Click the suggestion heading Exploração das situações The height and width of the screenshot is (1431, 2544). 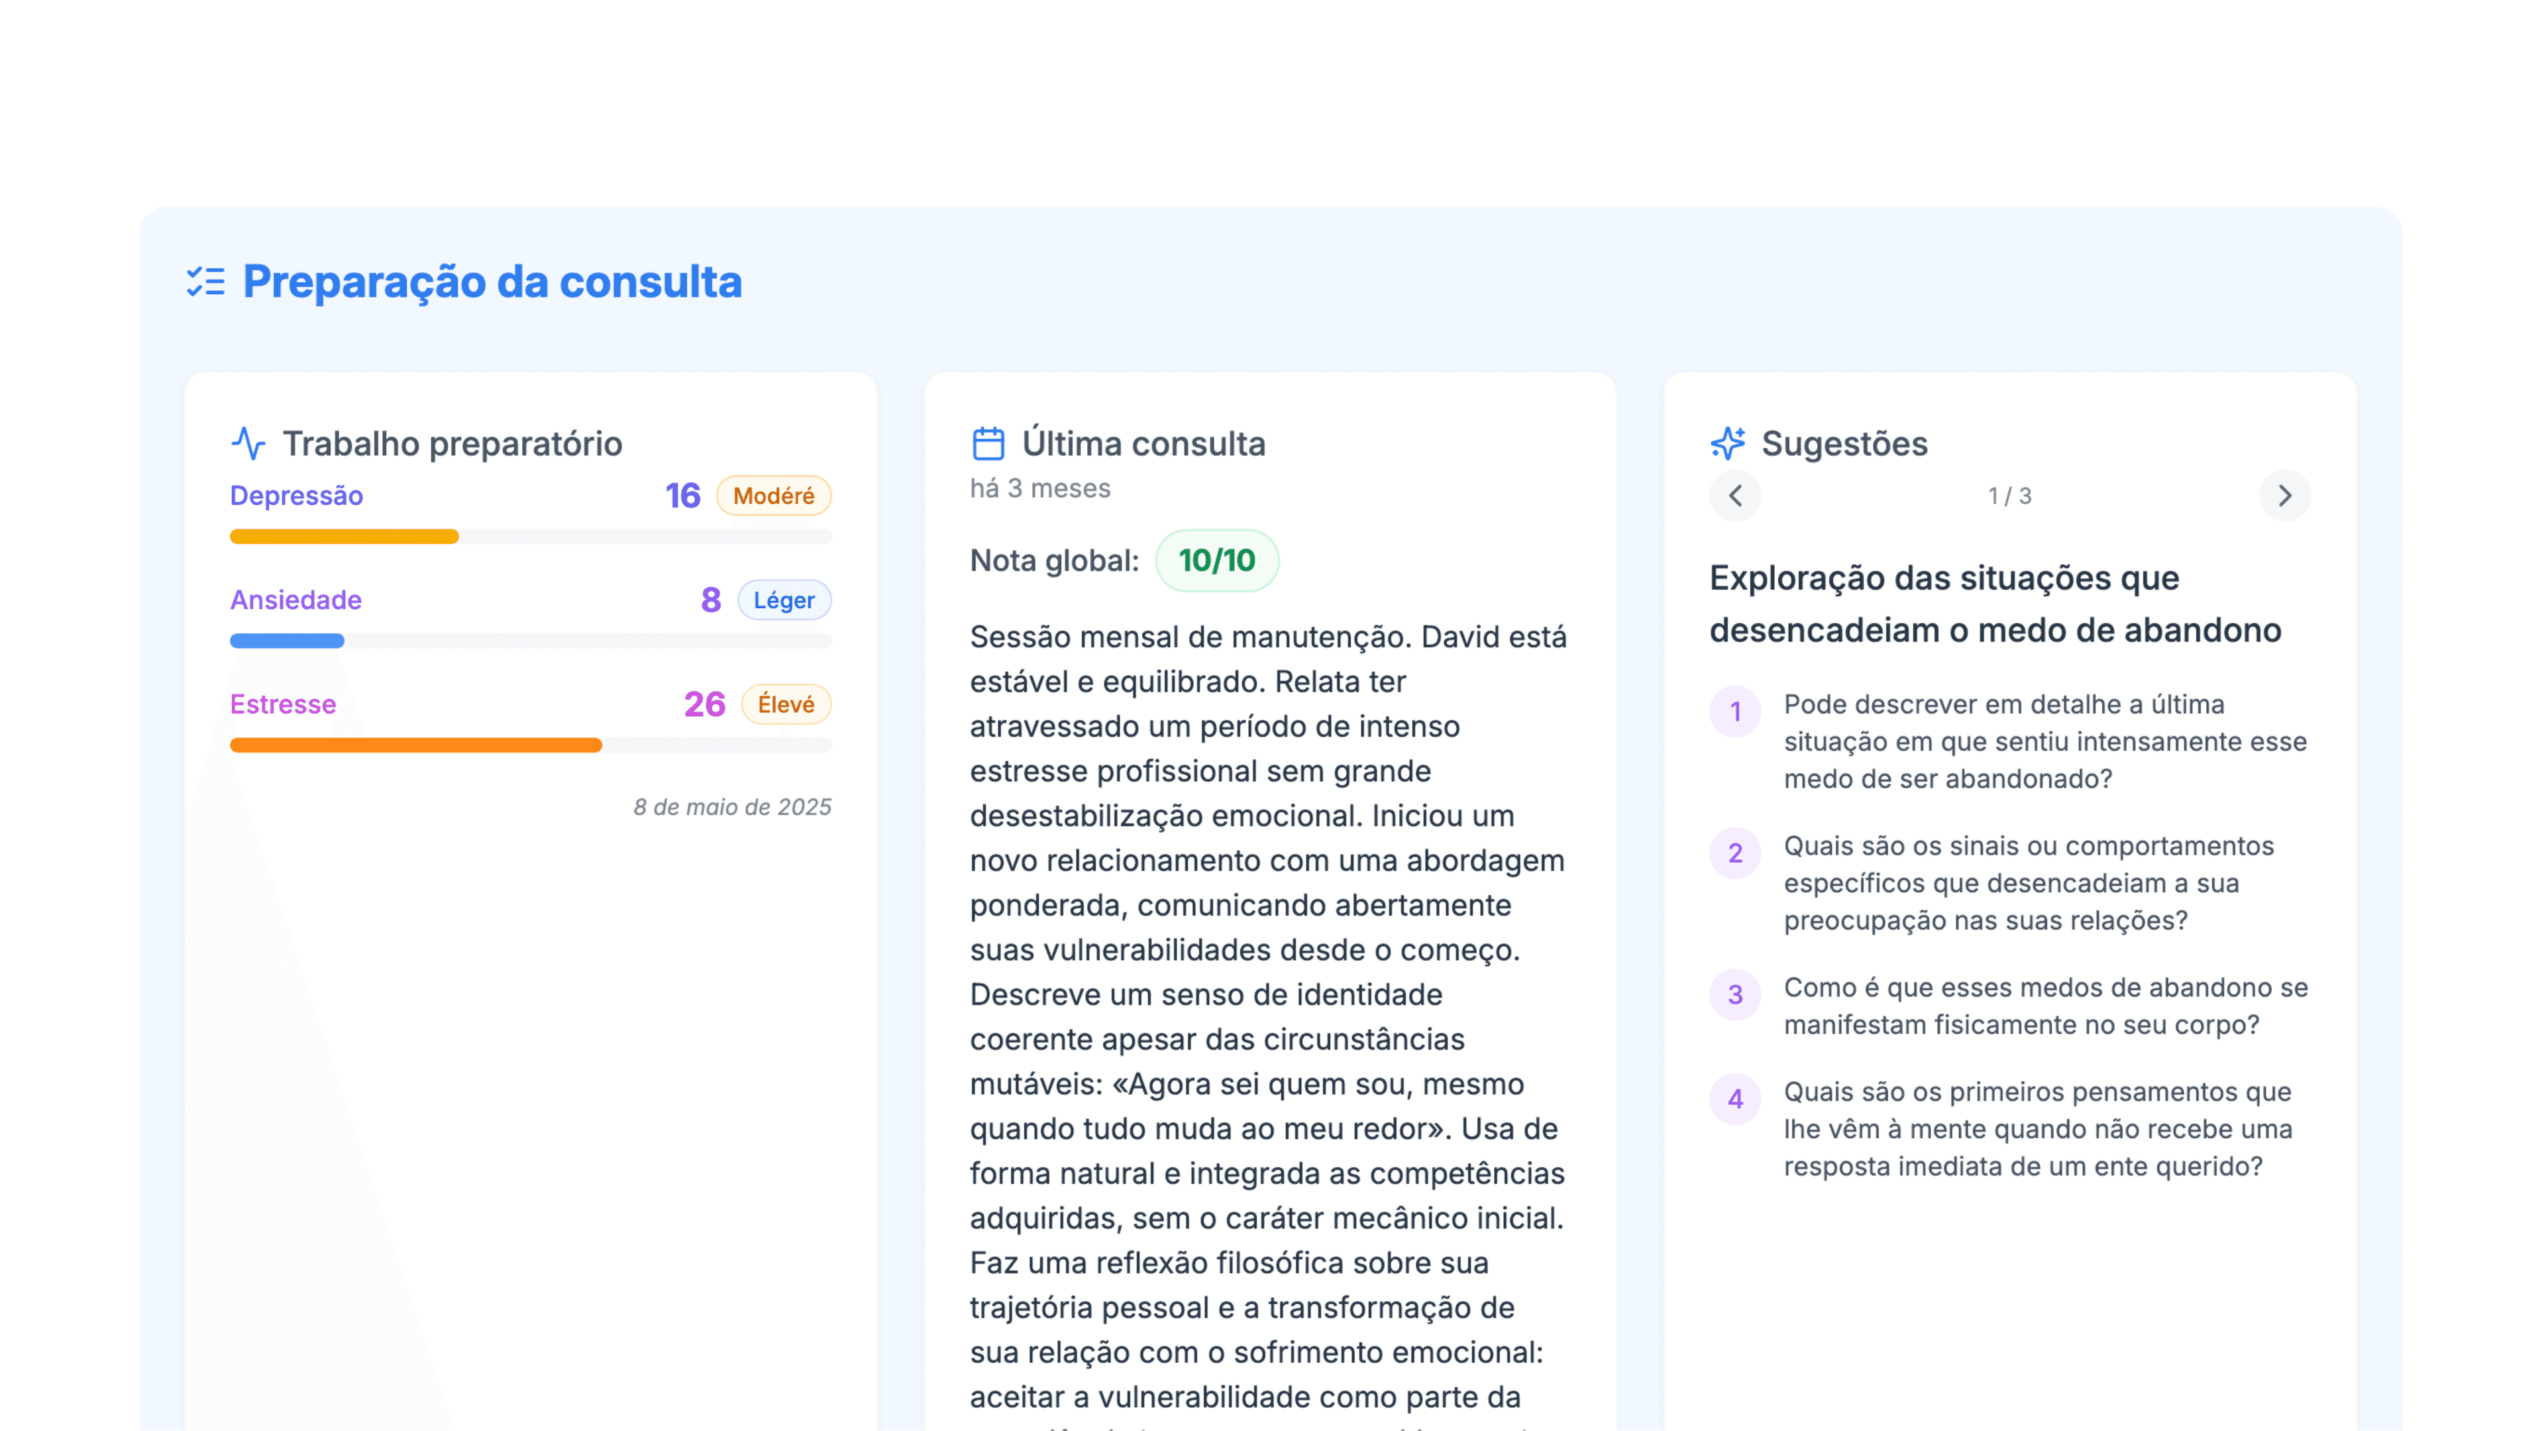coord(1995,604)
